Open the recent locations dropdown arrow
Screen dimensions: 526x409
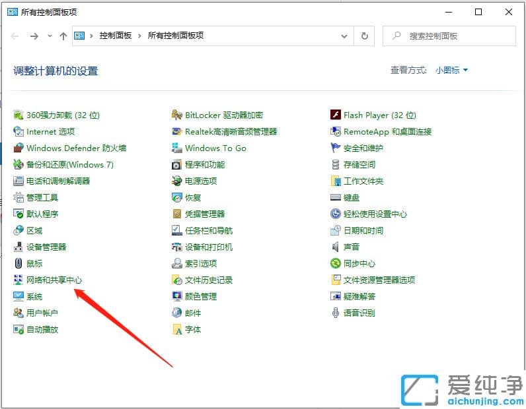coord(50,36)
